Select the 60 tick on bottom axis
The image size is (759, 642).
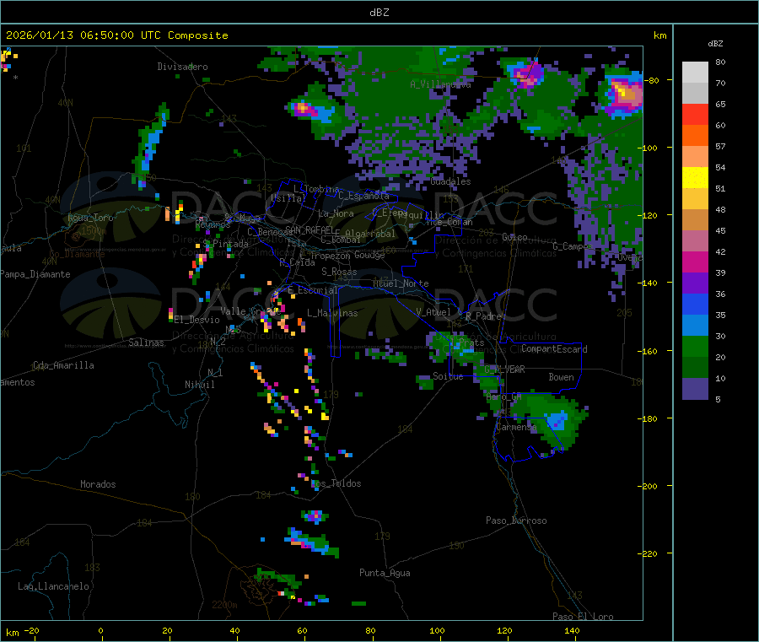302,631
